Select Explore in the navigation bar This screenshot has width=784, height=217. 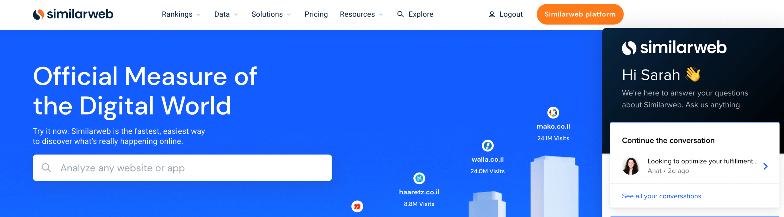pyautogui.click(x=420, y=14)
